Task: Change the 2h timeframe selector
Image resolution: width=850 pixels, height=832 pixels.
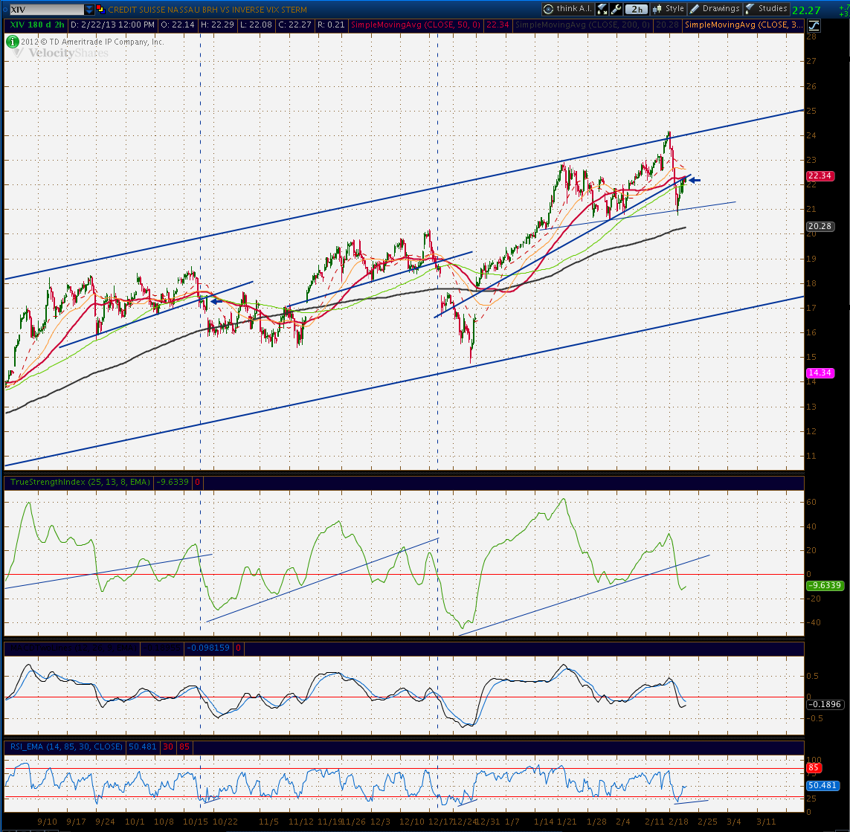Action: [x=637, y=9]
